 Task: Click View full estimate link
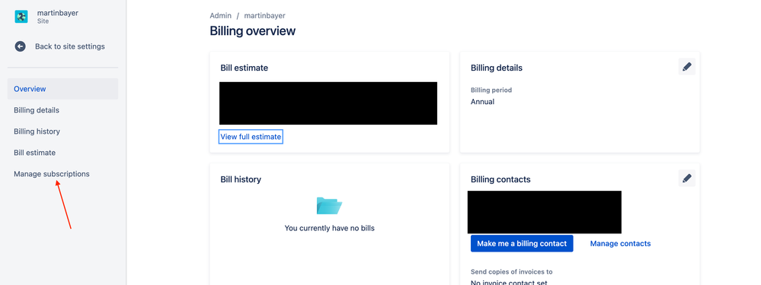pyautogui.click(x=251, y=137)
